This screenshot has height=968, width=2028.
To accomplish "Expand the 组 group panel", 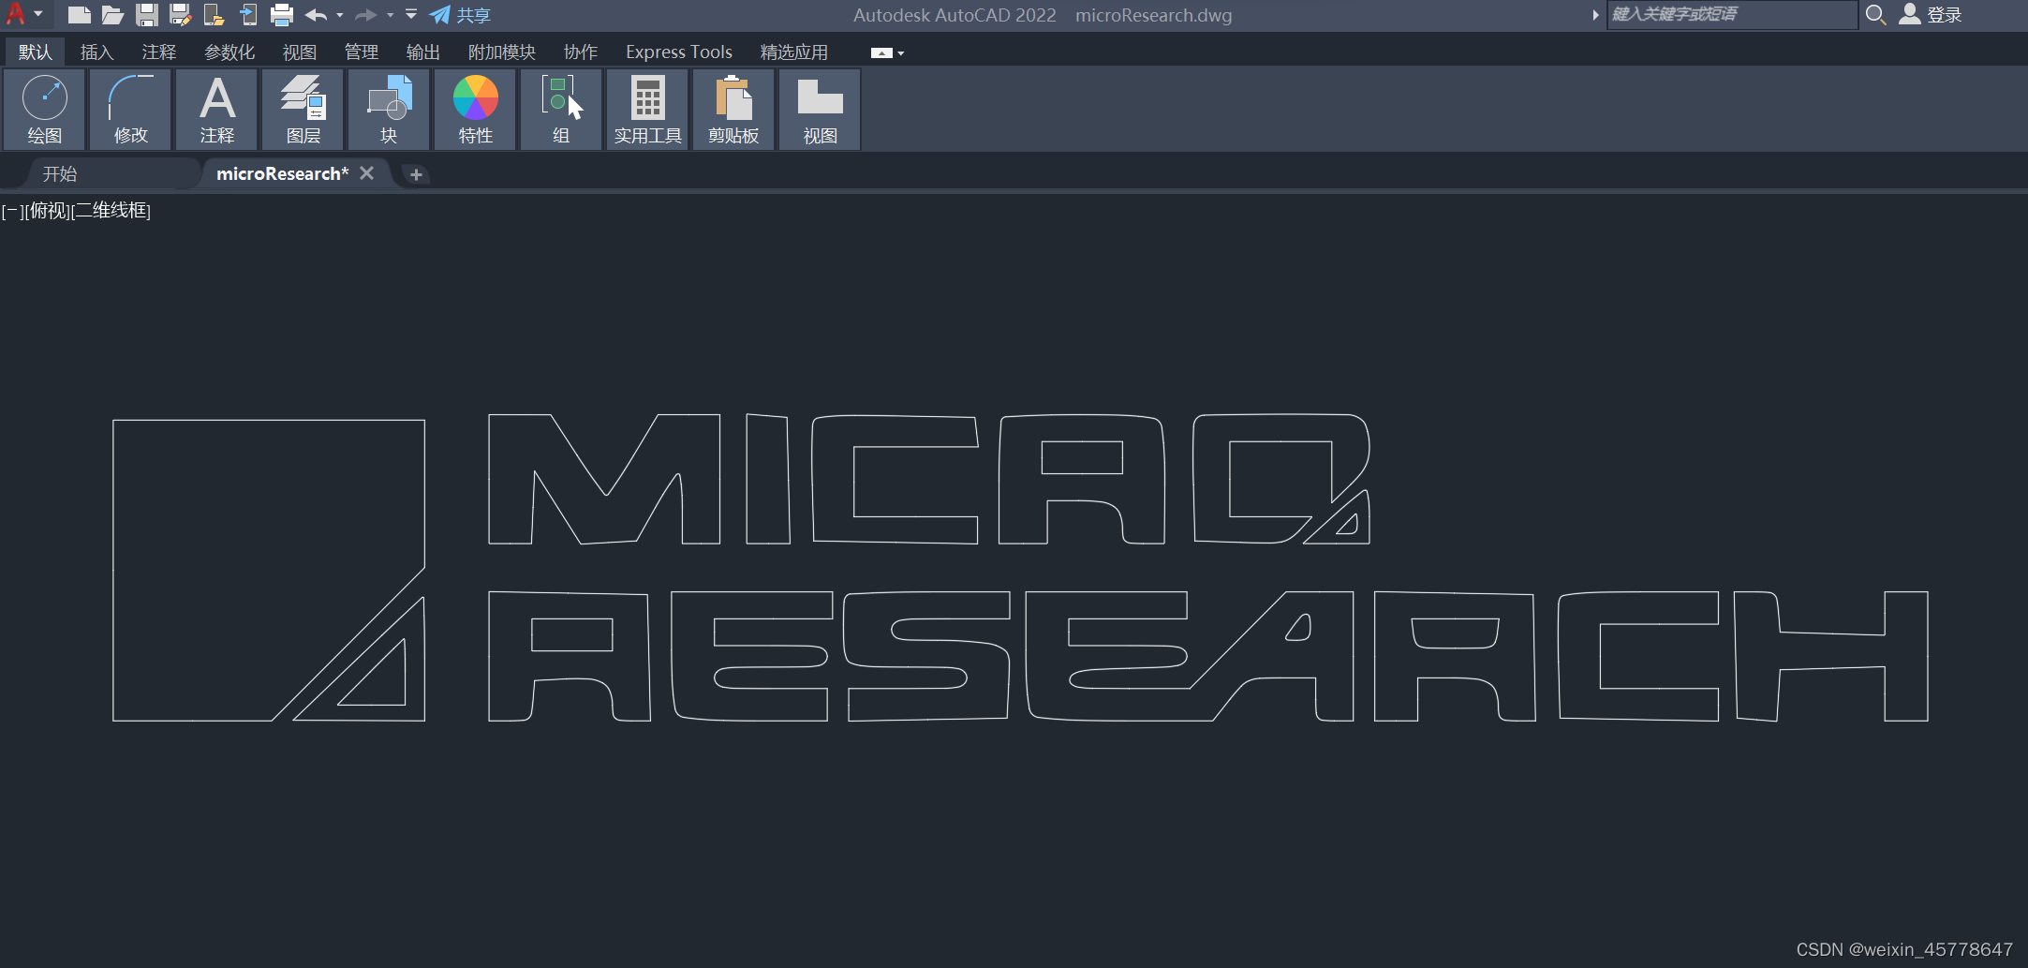I will pos(562,110).
